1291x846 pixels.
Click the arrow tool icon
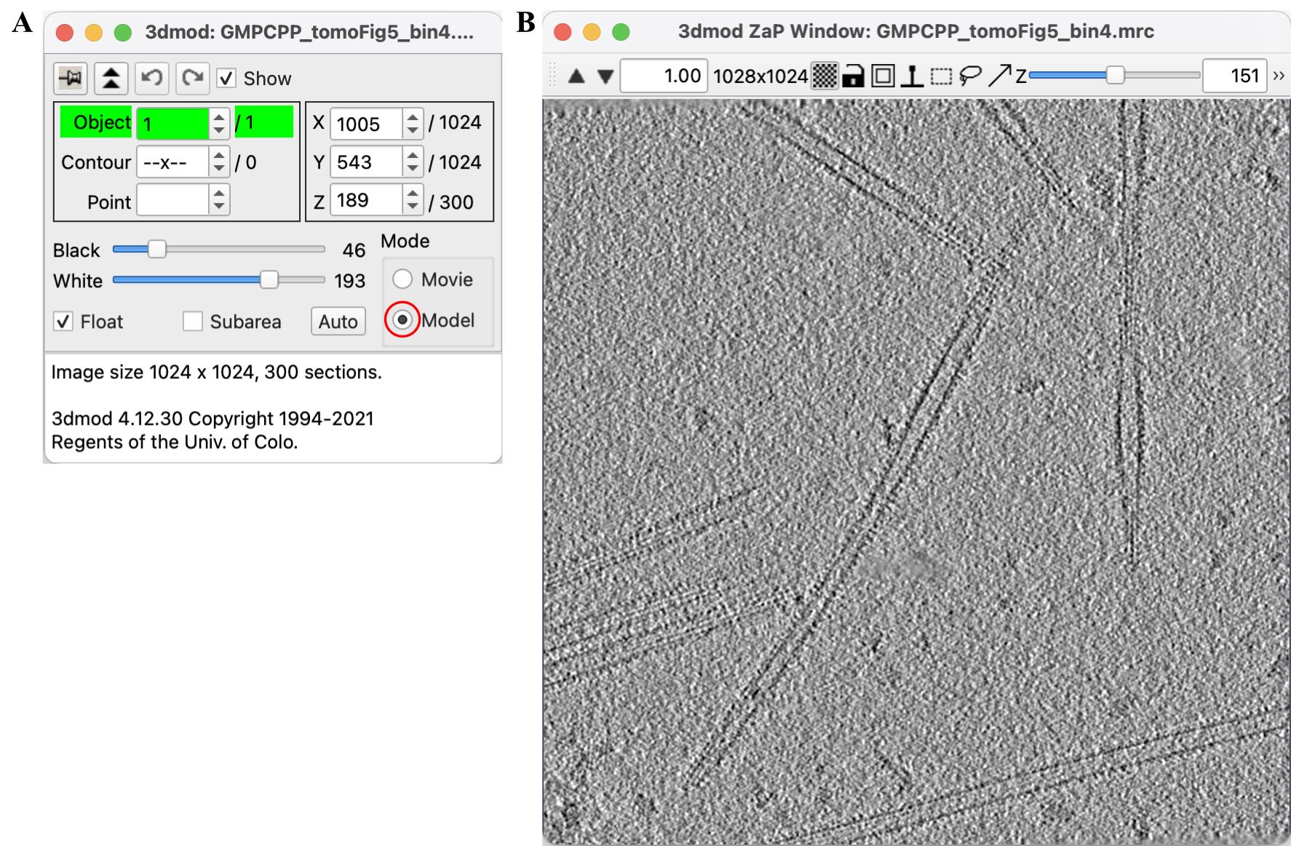pyautogui.click(x=1000, y=76)
